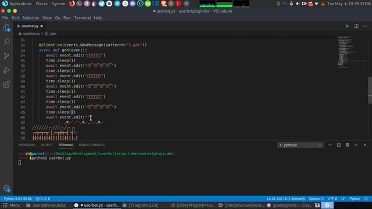Open the clock Tue May 4 in panel

349,4
